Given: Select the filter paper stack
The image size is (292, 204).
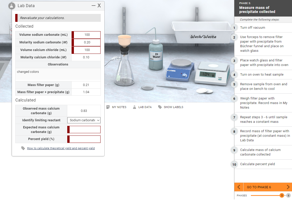Looking at the screenshot, I should pyautogui.click(x=204, y=91).
